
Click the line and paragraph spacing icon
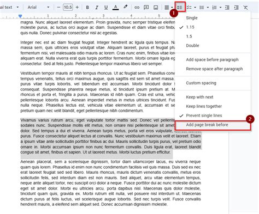(180, 7)
